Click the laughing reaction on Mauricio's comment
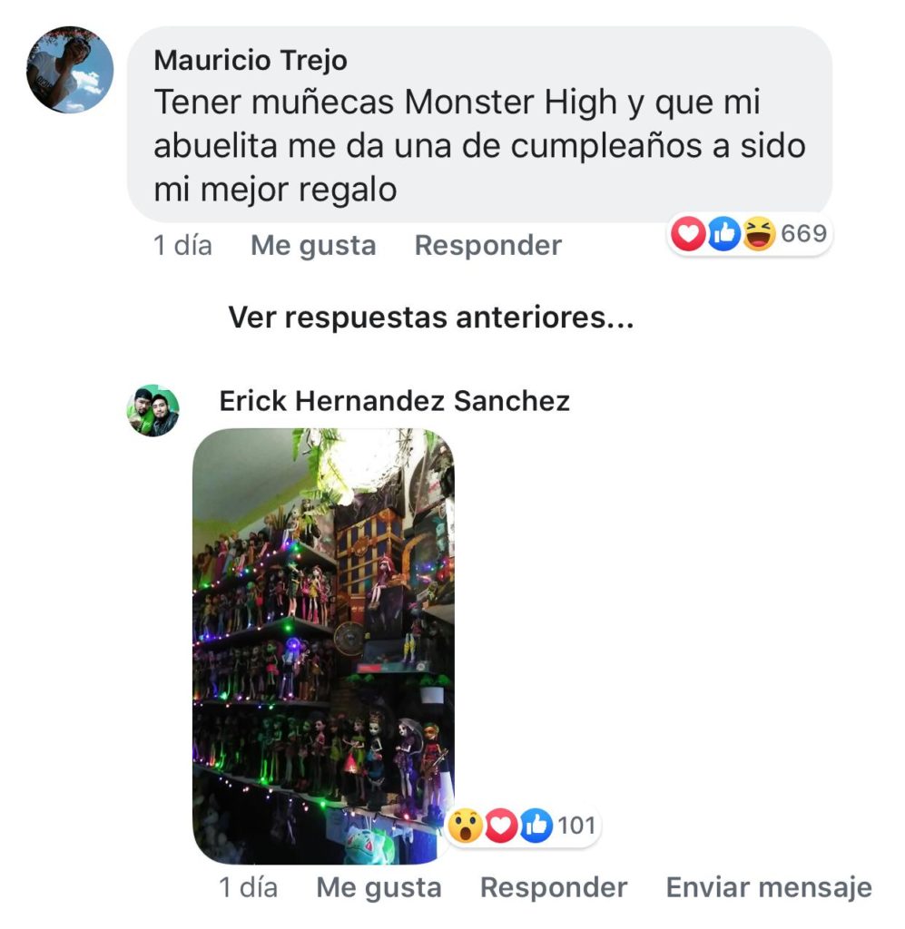The height and width of the screenshot is (929, 905). coord(759,233)
